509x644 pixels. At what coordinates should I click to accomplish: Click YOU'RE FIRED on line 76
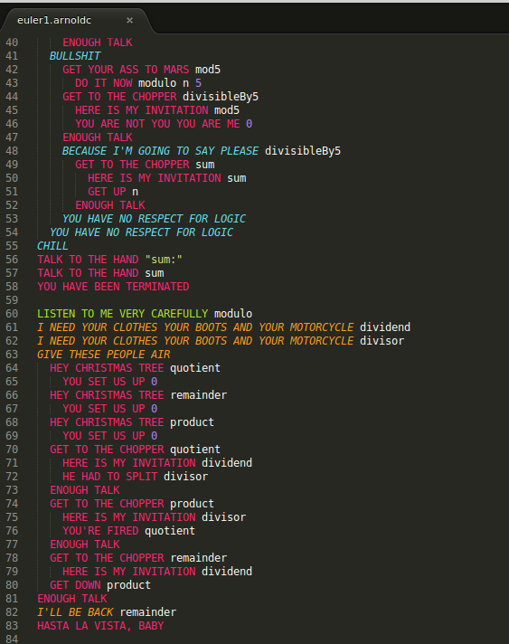point(100,531)
